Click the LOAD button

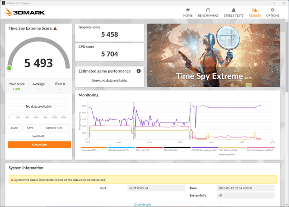pyautogui.click(x=14, y=128)
